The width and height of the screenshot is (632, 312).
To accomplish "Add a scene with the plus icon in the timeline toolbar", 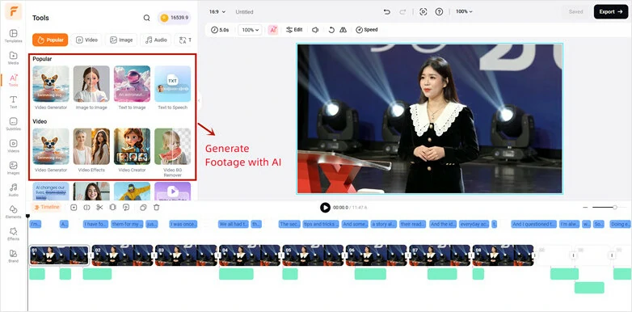I will pos(74,207).
